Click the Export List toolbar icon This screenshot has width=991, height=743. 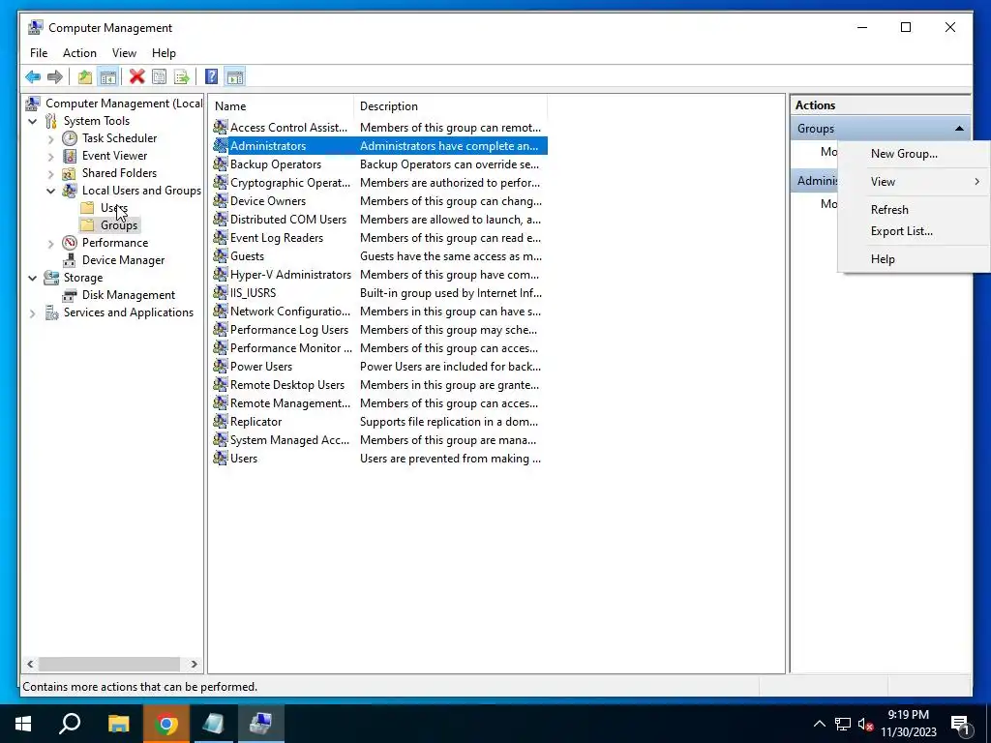click(x=181, y=77)
